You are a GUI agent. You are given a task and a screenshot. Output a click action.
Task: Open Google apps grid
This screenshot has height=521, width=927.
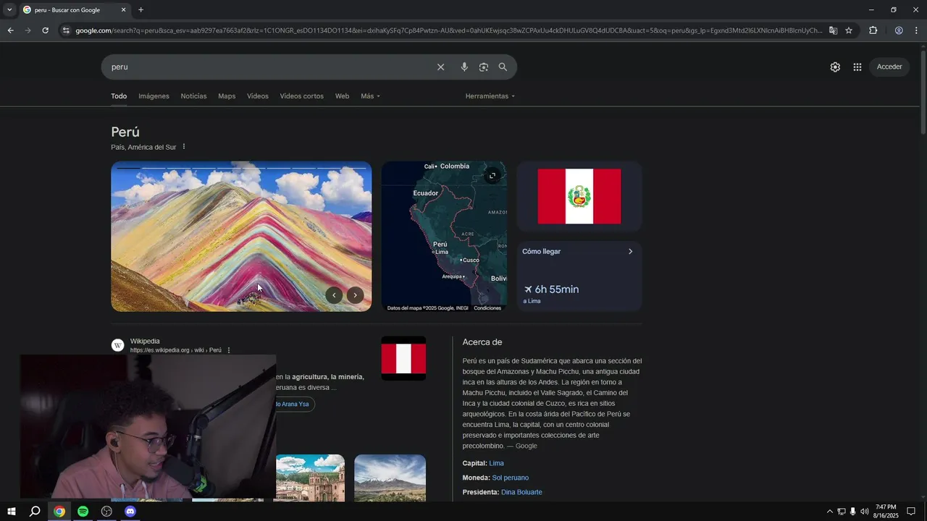coord(857,67)
